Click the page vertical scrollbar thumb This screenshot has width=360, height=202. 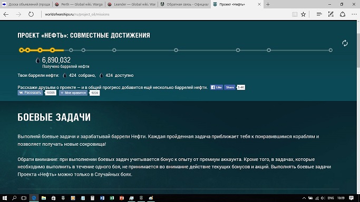[358, 50]
